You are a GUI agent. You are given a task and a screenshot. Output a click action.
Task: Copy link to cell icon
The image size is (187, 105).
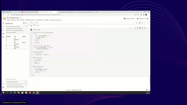click(x=135, y=28)
